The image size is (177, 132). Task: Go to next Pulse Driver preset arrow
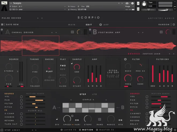42,18
